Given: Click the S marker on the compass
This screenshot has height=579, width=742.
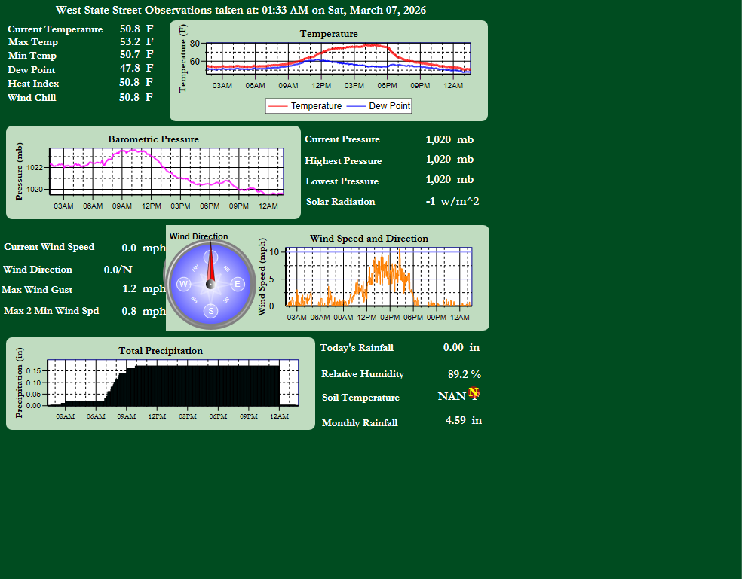Looking at the screenshot, I should (x=211, y=311).
